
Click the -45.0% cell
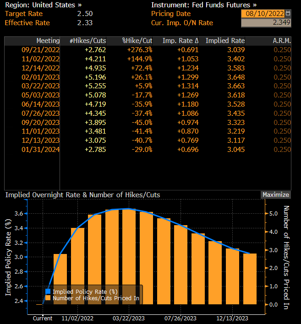coord(142,122)
